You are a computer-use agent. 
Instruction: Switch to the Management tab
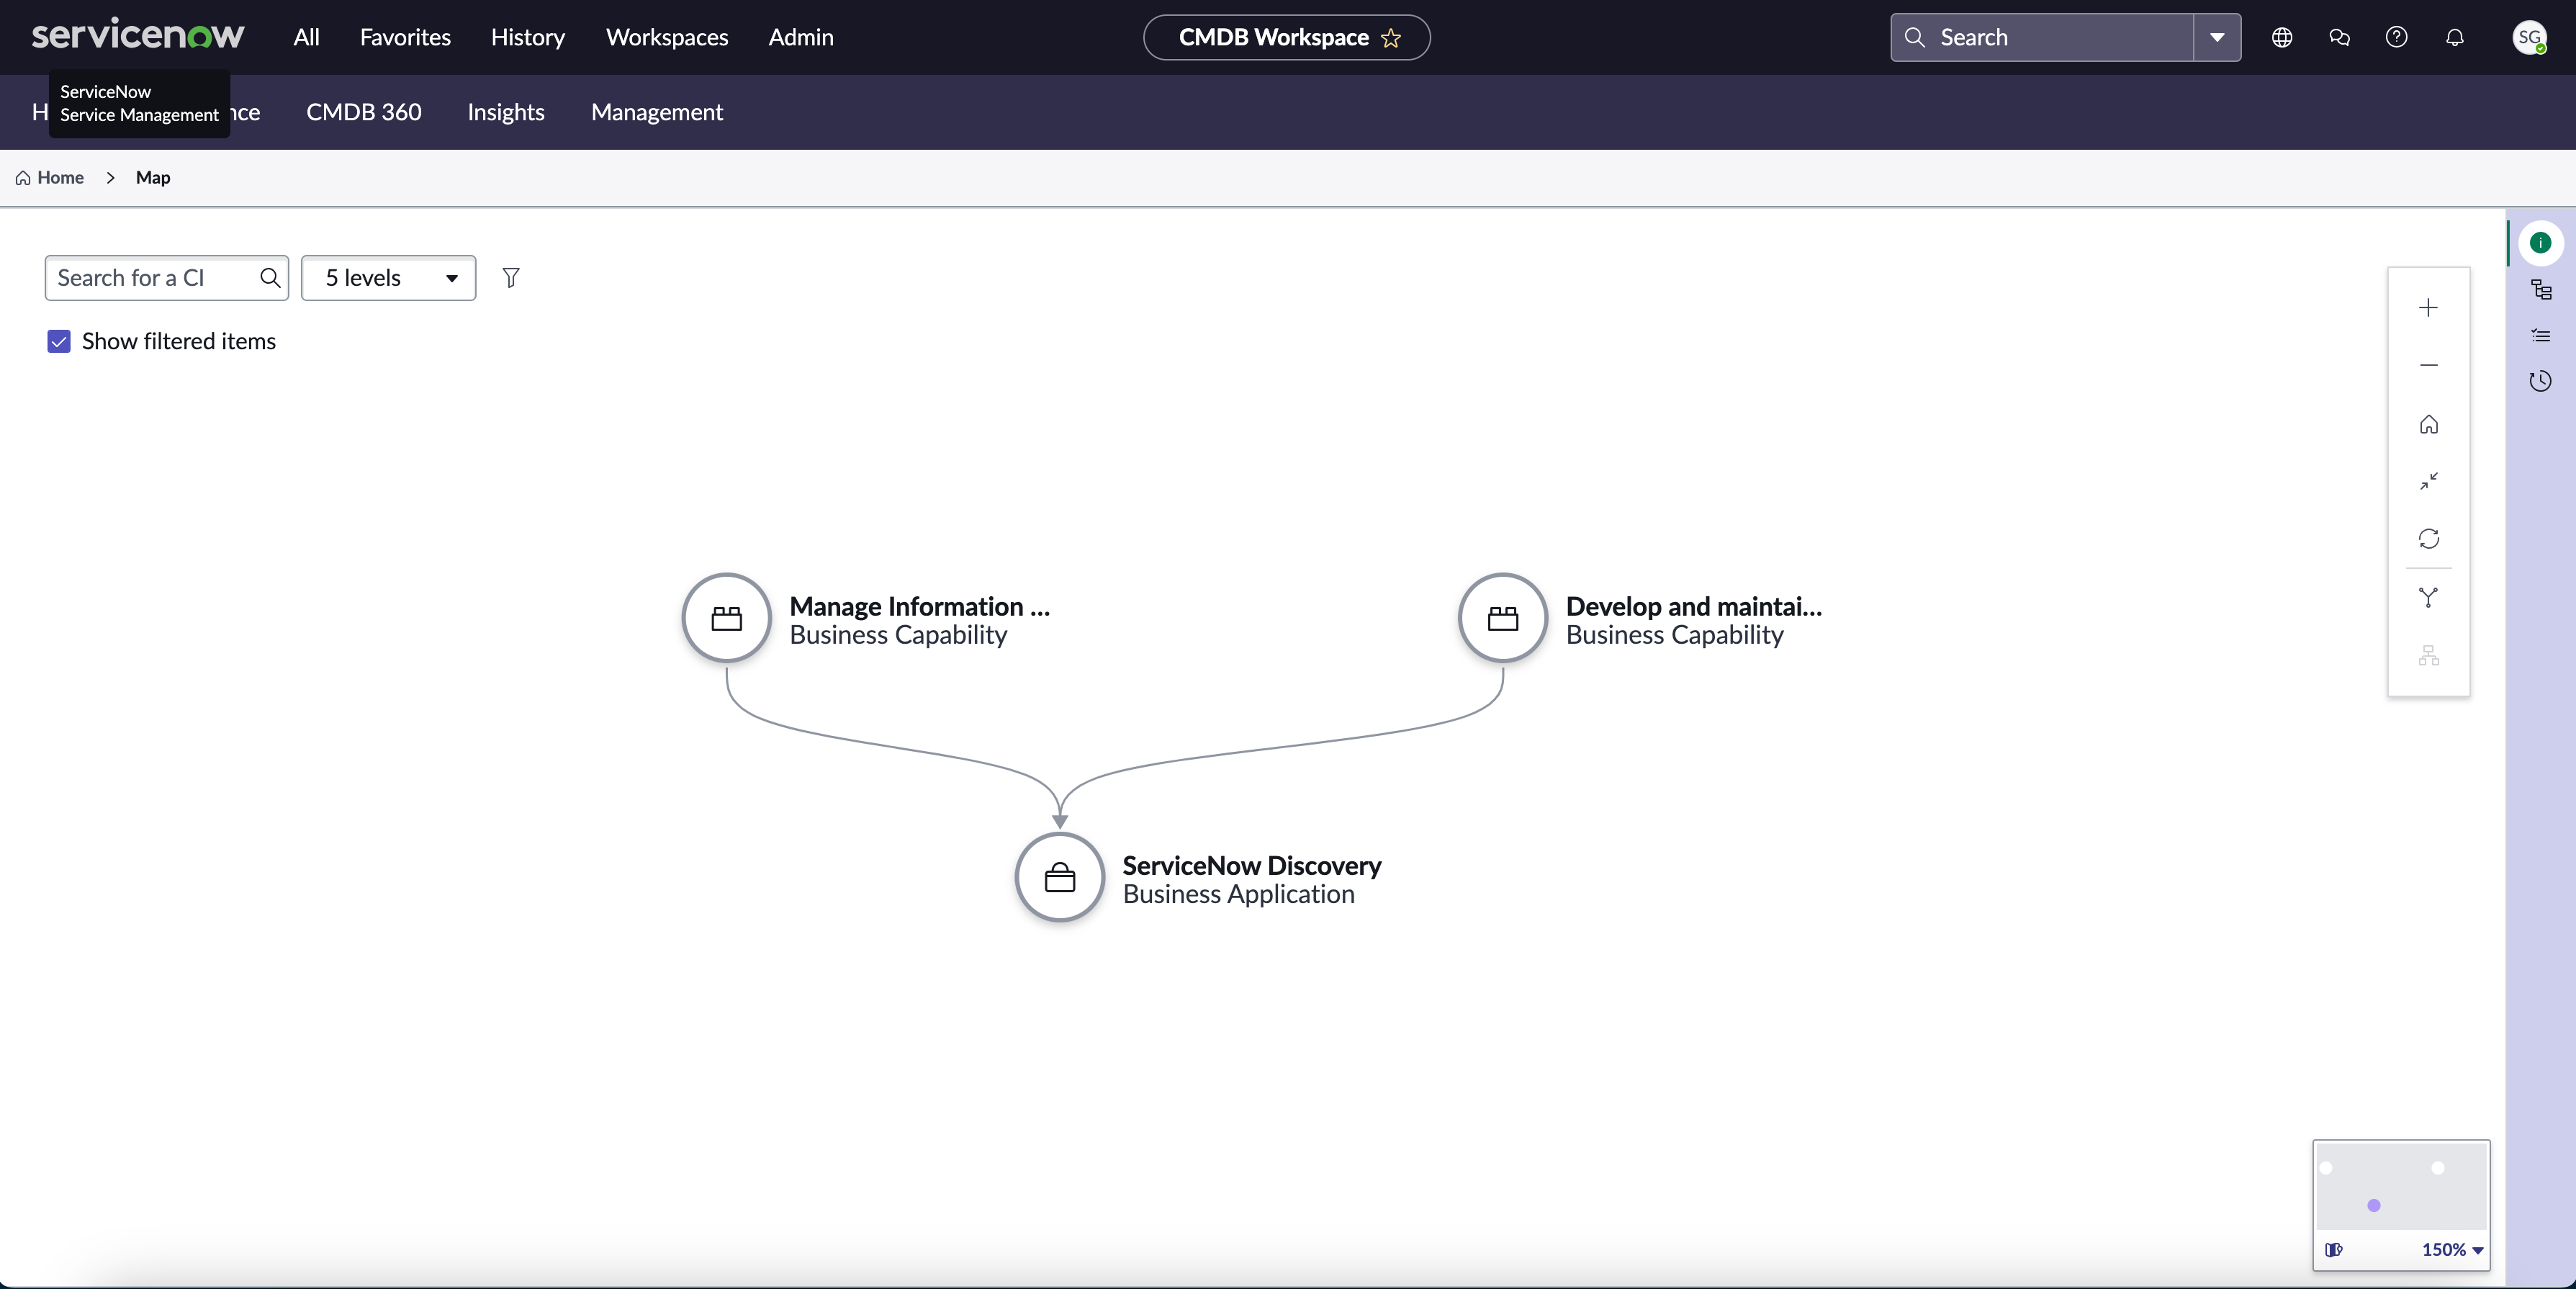[657, 112]
